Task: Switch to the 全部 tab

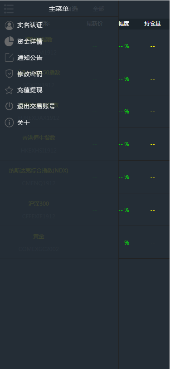Action: (x=98, y=9)
